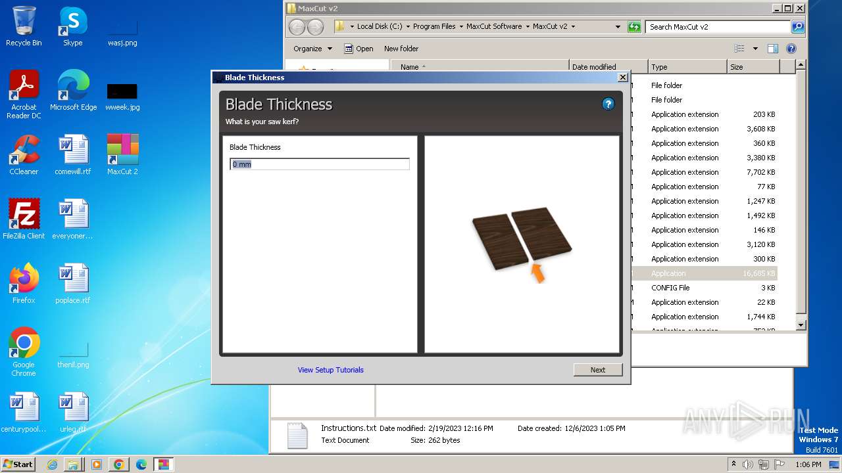Open Acrobat Reader DC shortcut
The height and width of the screenshot is (473, 842).
pos(24,95)
